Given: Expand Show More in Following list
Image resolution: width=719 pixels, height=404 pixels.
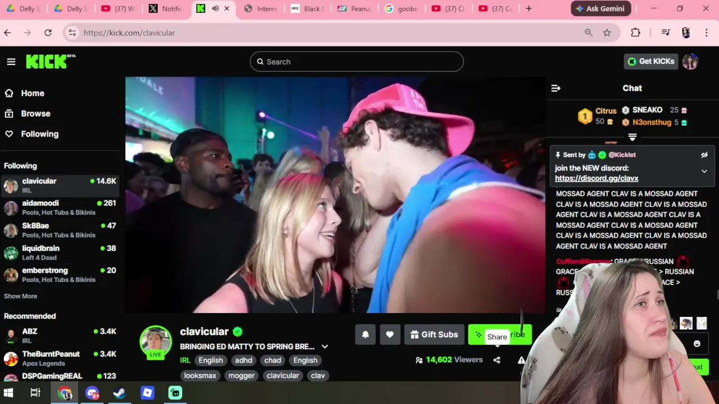Looking at the screenshot, I should click(20, 296).
